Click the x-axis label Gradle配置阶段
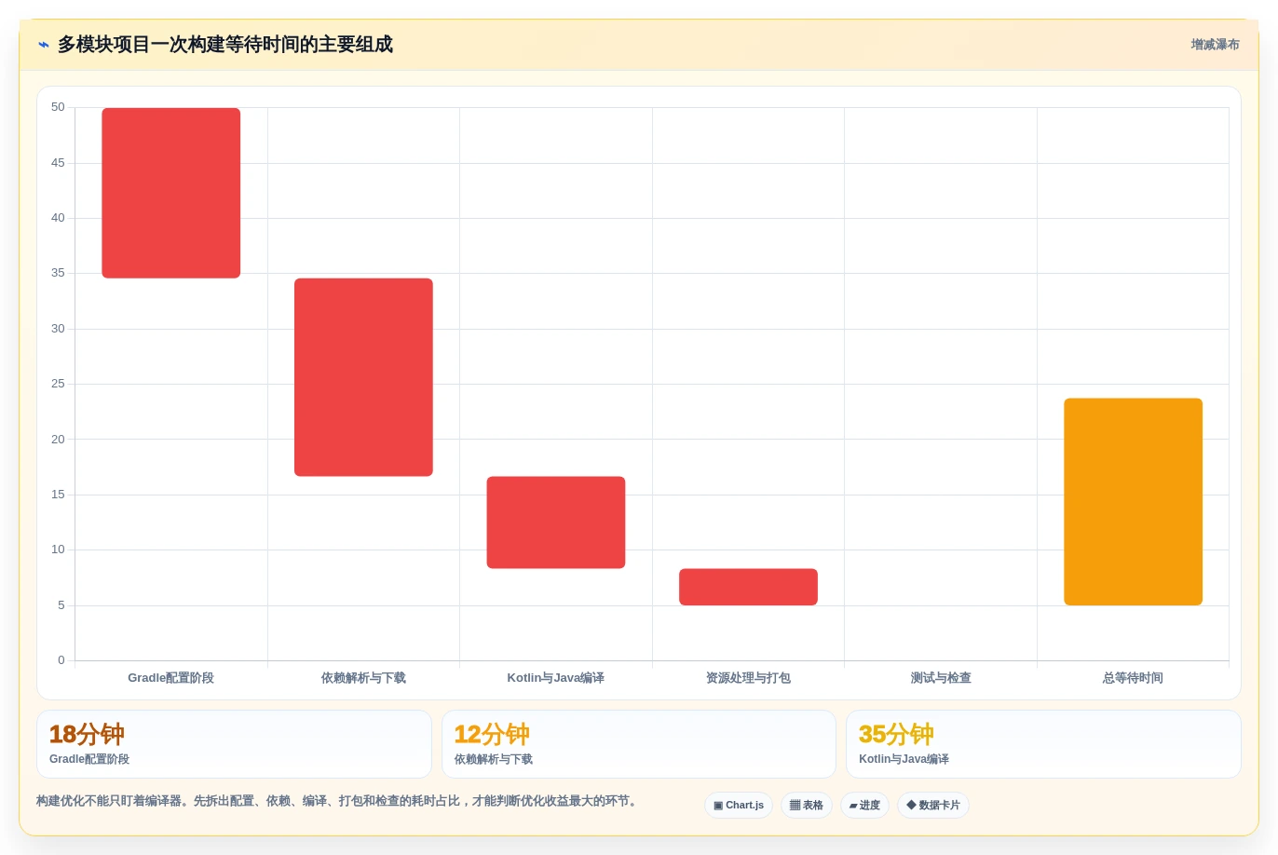The image size is (1278, 855). 171,678
